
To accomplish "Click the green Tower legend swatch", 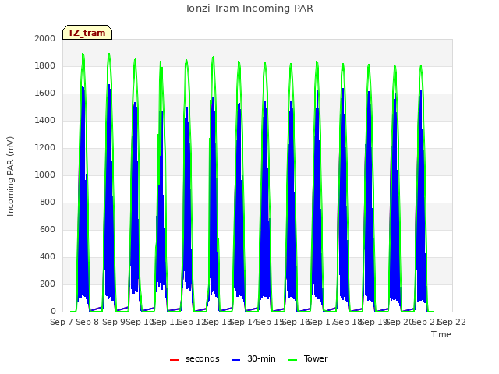I will (292, 360).
